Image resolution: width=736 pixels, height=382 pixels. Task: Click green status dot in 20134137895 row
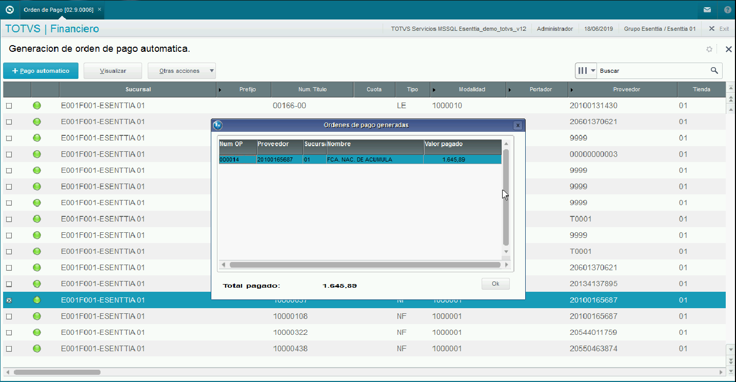(x=37, y=284)
